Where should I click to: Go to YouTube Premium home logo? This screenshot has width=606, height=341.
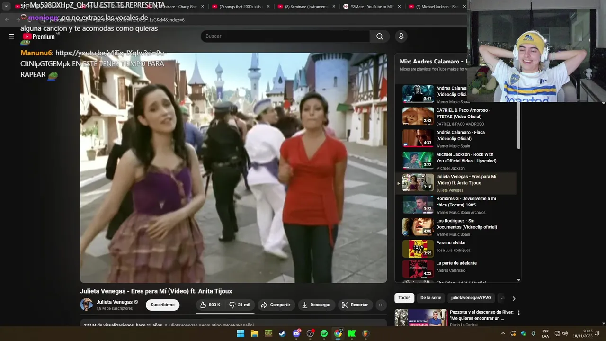[x=39, y=36]
